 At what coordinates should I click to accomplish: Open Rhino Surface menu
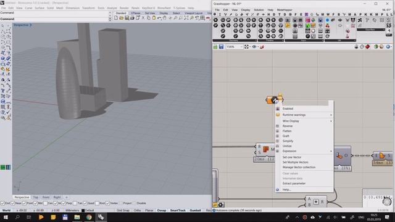39,8
